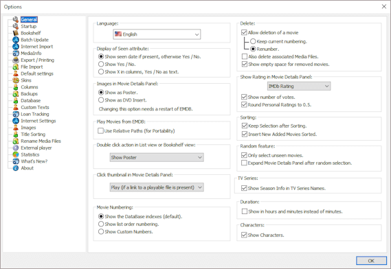The image size is (391, 269).
Task: Open the Statistics chart icon
Action: coord(16,154)
